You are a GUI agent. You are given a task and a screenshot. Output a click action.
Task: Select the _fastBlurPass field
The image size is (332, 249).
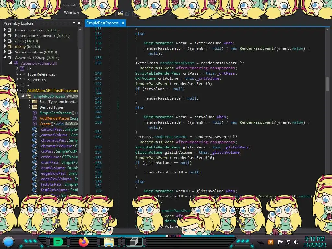tap(58, 184)
